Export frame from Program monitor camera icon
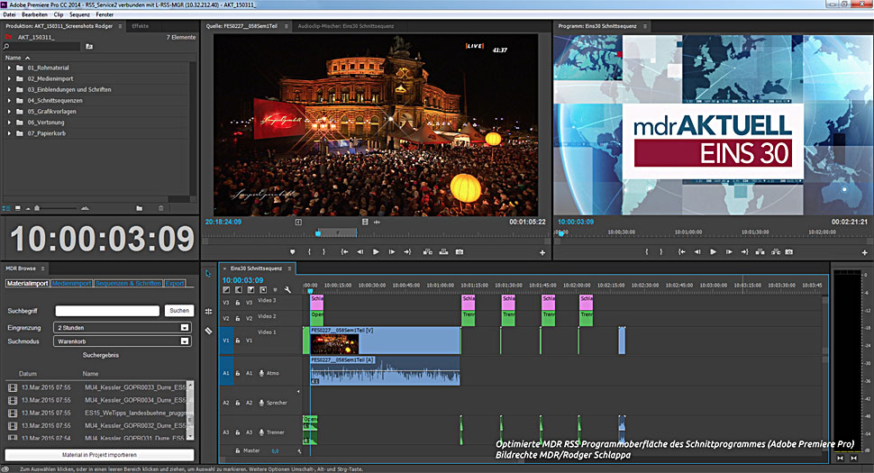Viewport: 874px width, 473px height. tap(789, 252)
